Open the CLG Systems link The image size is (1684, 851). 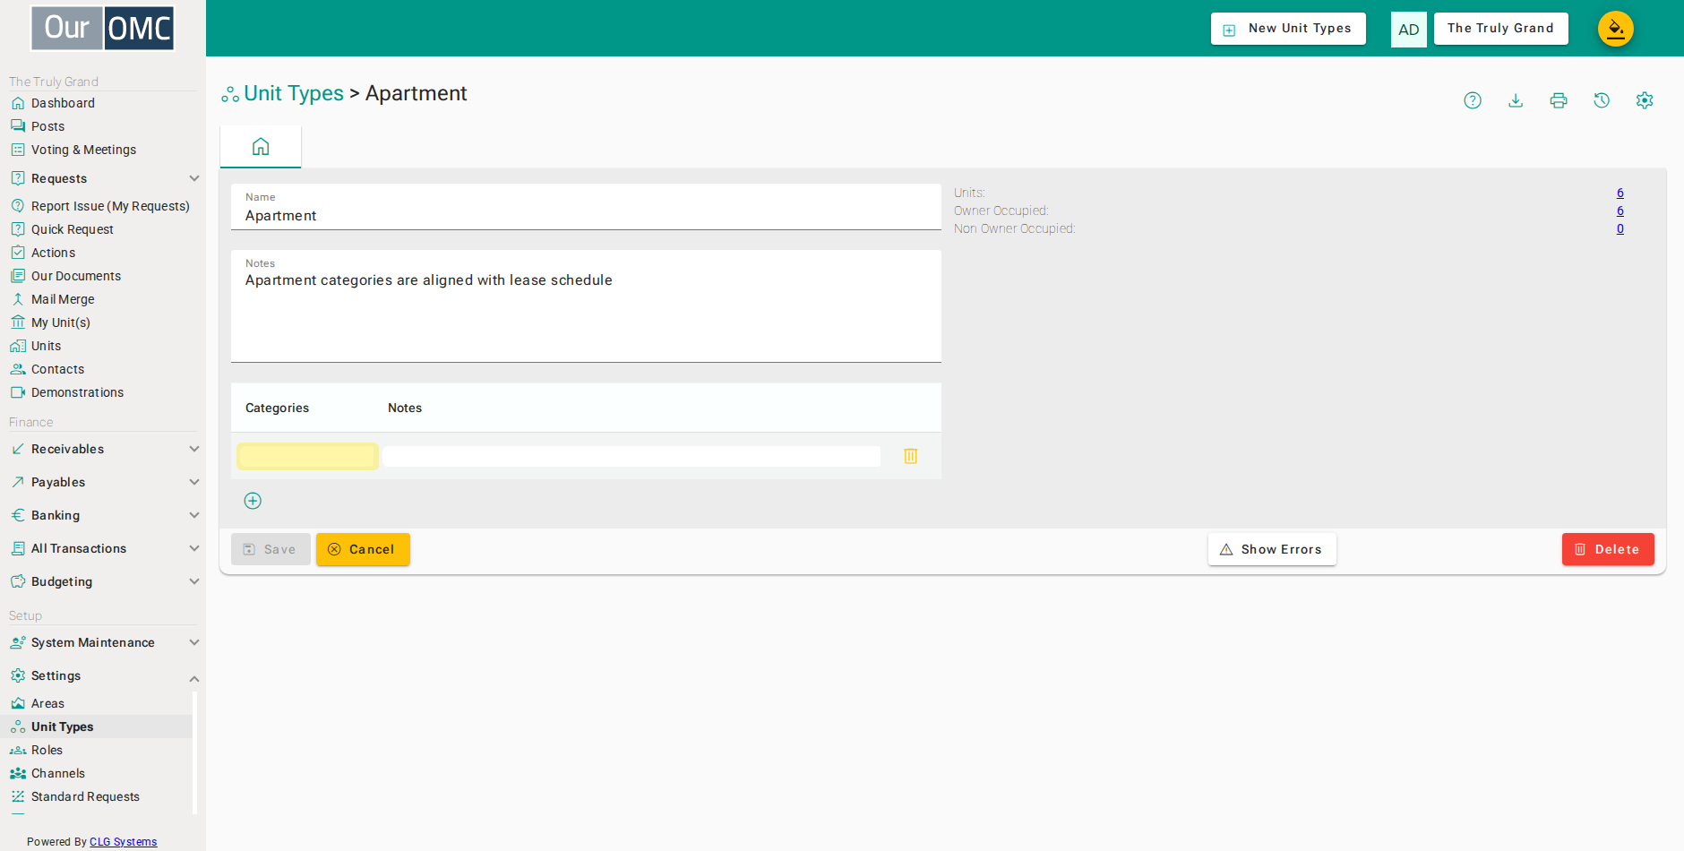123,841
